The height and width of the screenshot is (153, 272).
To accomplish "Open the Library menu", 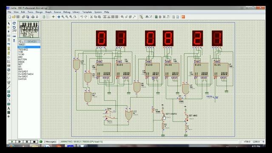I will 76,12.
